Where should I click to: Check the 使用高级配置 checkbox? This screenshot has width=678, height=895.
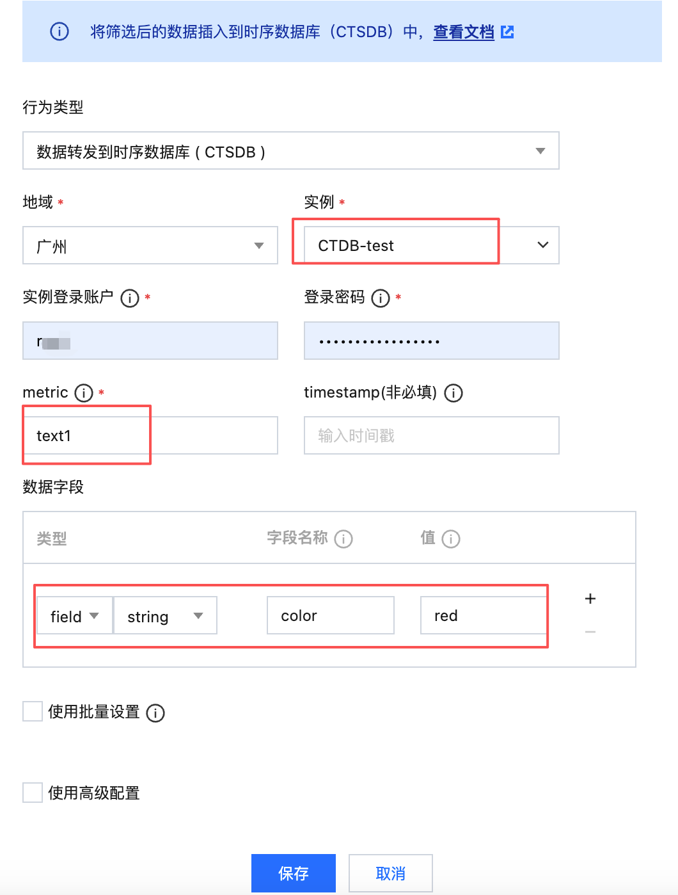click(33, 793)
